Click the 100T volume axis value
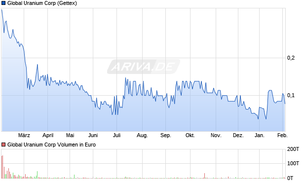The height and width of the screenshot is (183, 306). [x=293, y=163]
